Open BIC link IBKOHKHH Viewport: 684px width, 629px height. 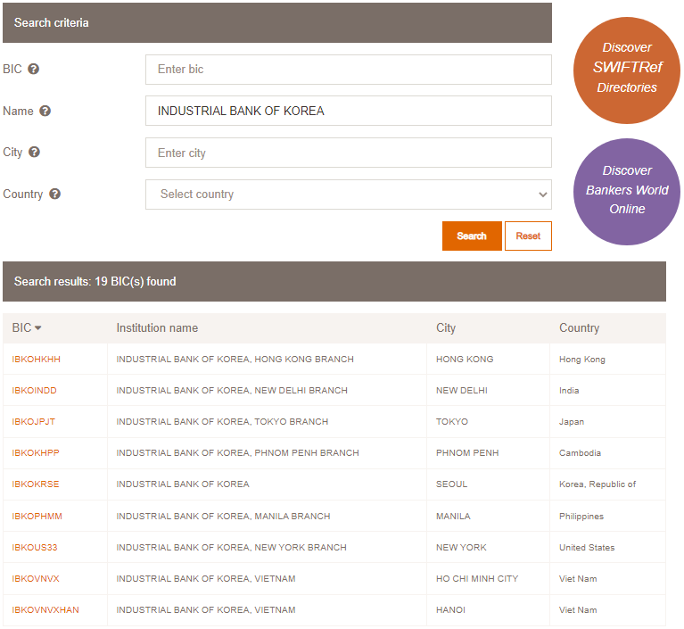[x=37, y=360]
